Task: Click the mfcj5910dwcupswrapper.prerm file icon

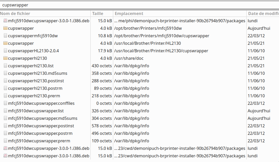Action: tap(5, 141)
